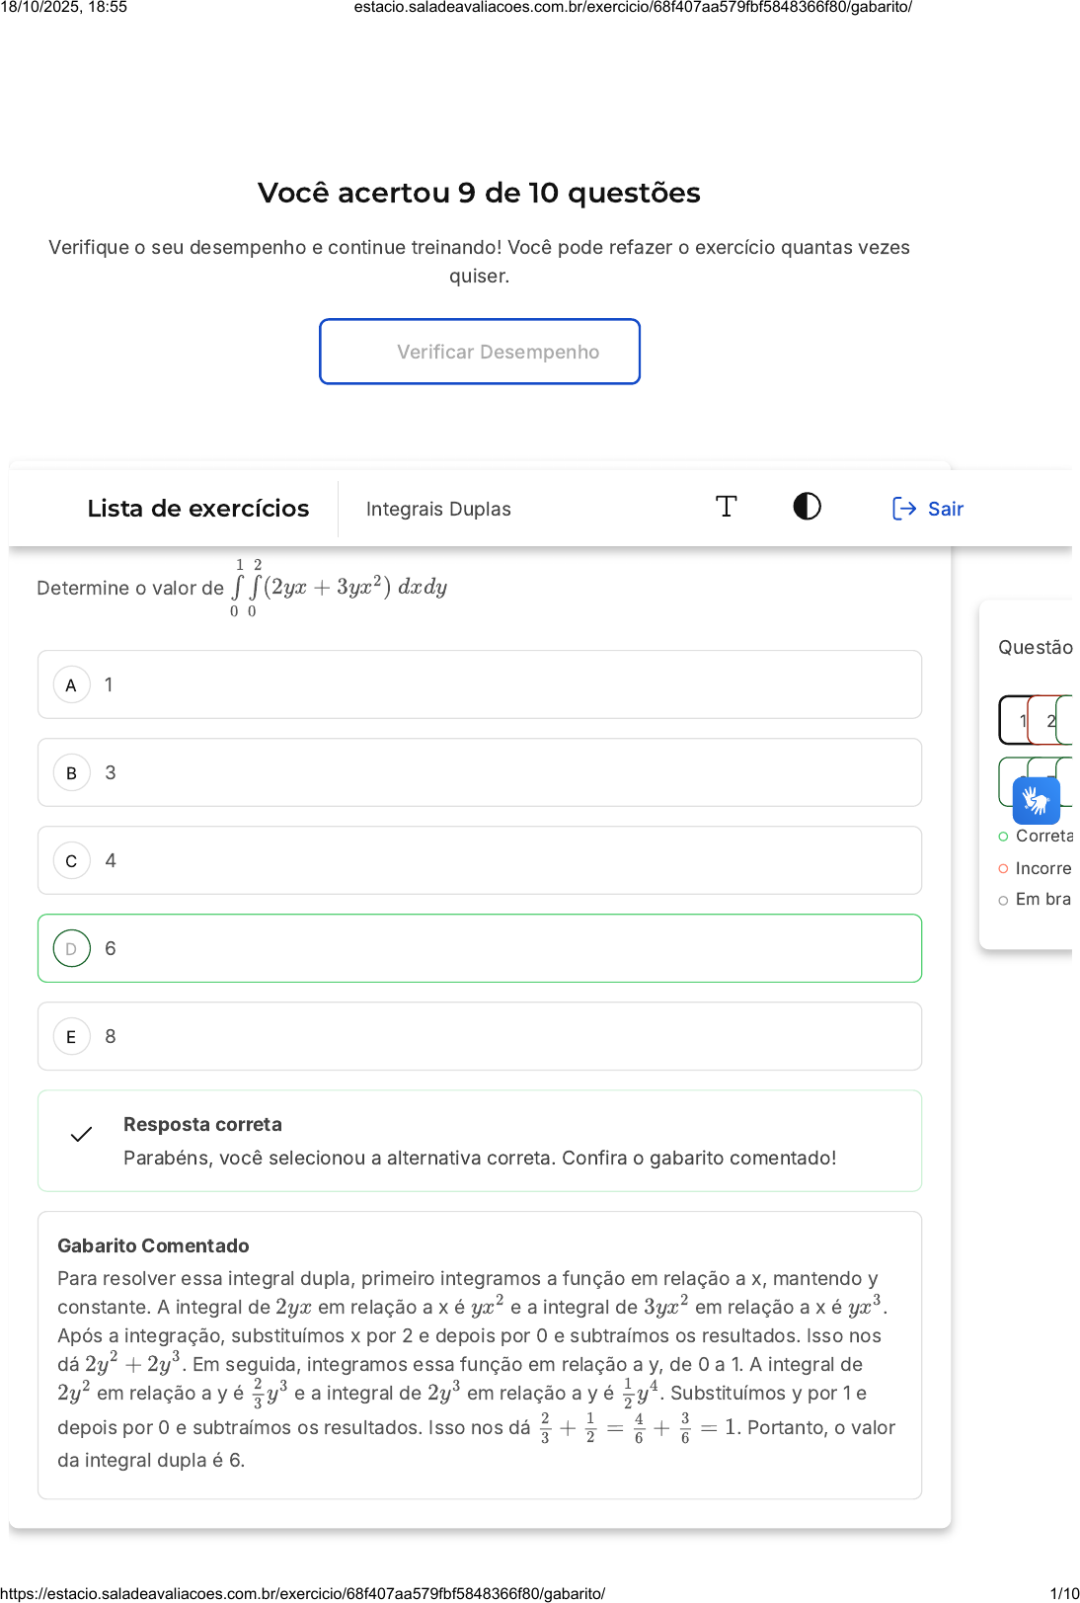Screen dimensions: 1080x1603
Task: Click the green Correta legend dot
Action: point(1003,837)
